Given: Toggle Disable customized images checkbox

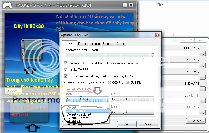Looking at the screenshot, I should (x=66, y=76).
